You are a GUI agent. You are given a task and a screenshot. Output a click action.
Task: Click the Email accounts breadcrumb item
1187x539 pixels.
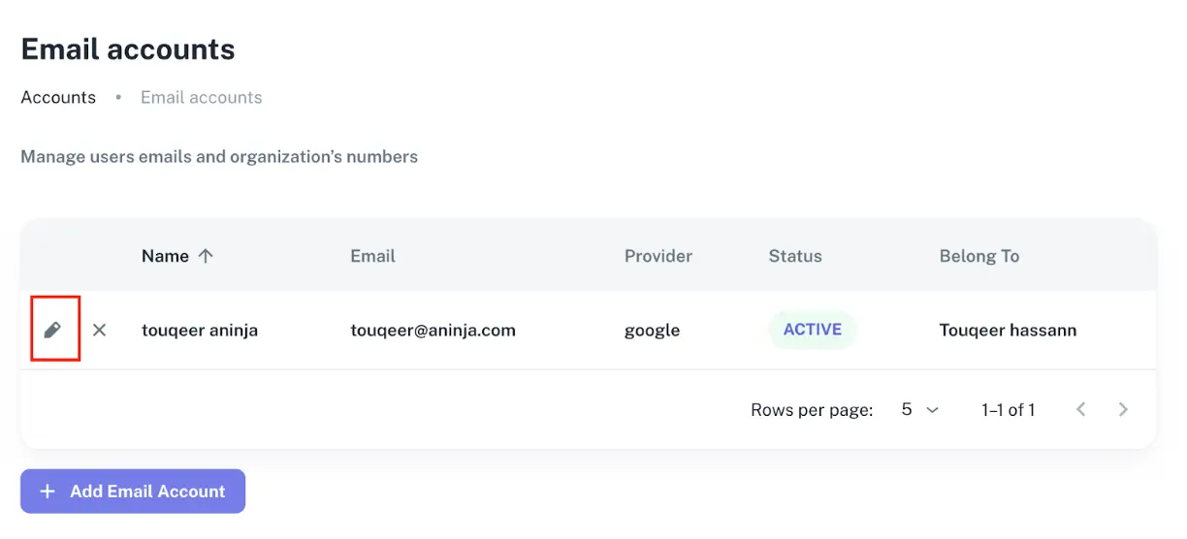coord(201,98)
